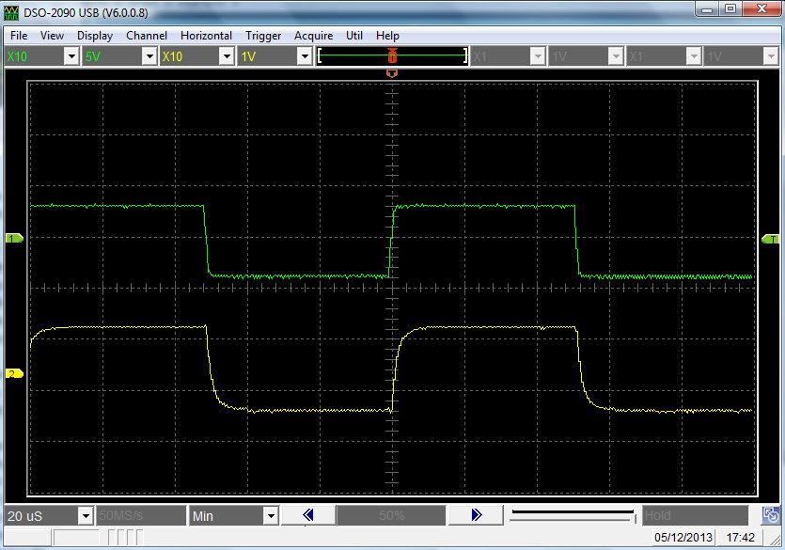Open the Min acquisition mode dropdown
Viewport: 785px width, 550px height.
coord(270,515)
